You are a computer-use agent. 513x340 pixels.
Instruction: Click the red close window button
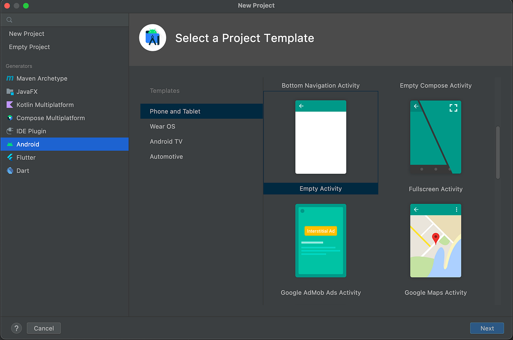(x=8, y=6)
